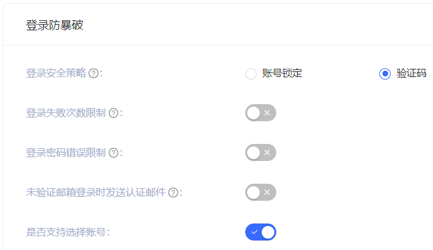Viewport: 433px width, 250px height.
Task: Click X mark inside 登录密码错误限制 switch
Action: coord(267,153)
